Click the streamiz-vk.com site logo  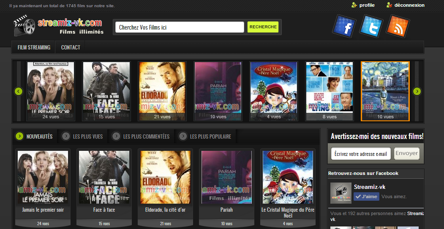[59, 26]
